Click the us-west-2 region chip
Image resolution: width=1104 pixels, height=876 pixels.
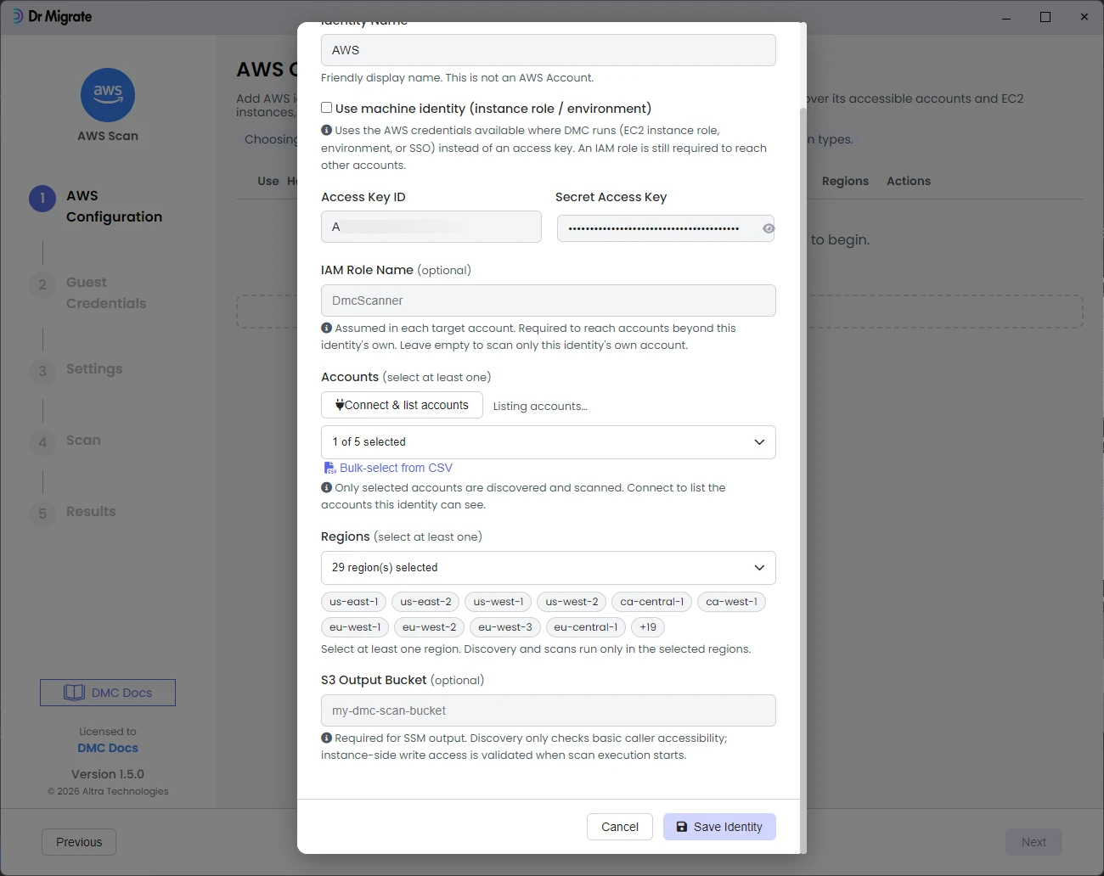tap(572, 602)
